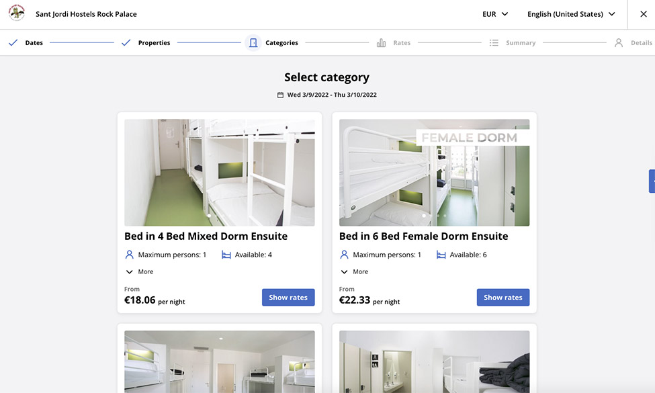655x393 pixels.
Task: Go back to the Dates step
Action: (34, 42)
